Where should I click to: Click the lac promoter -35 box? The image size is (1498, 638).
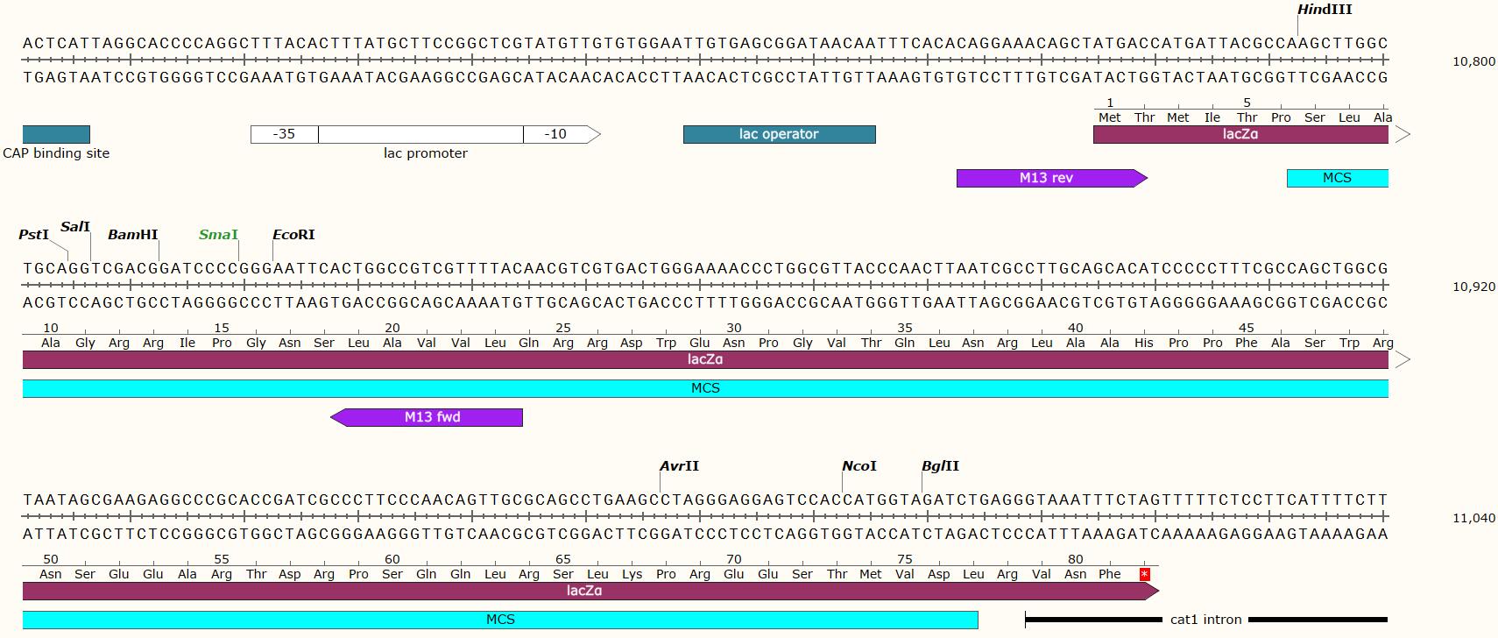click(x=284, y=134)
